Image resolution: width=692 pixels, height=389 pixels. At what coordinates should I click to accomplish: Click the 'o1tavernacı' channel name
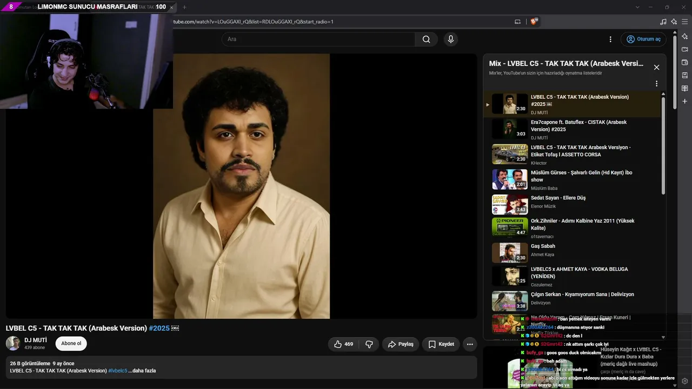click(x=542, y=237)
